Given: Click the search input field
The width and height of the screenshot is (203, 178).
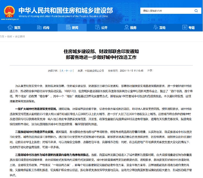Looking at the screenshot, I should 167,11.
